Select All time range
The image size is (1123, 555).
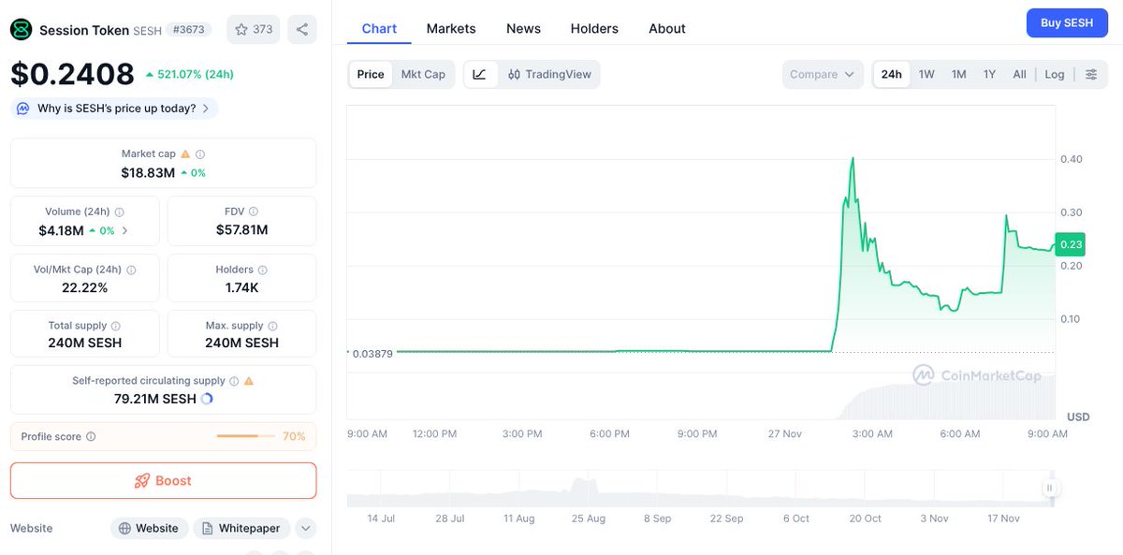pyautogui.click(x=1019, y=74)
